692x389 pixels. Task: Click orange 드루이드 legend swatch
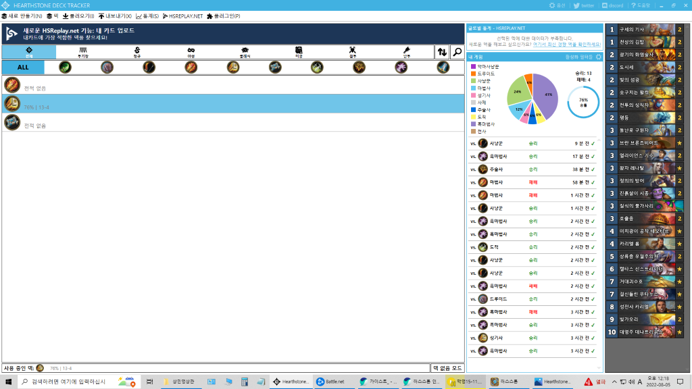click(x=473, y=74)
